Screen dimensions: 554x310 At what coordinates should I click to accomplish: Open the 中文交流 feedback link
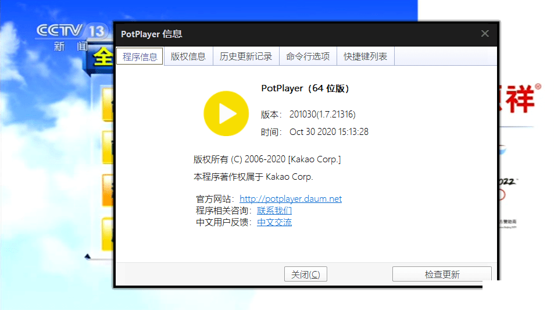point(274,222)
